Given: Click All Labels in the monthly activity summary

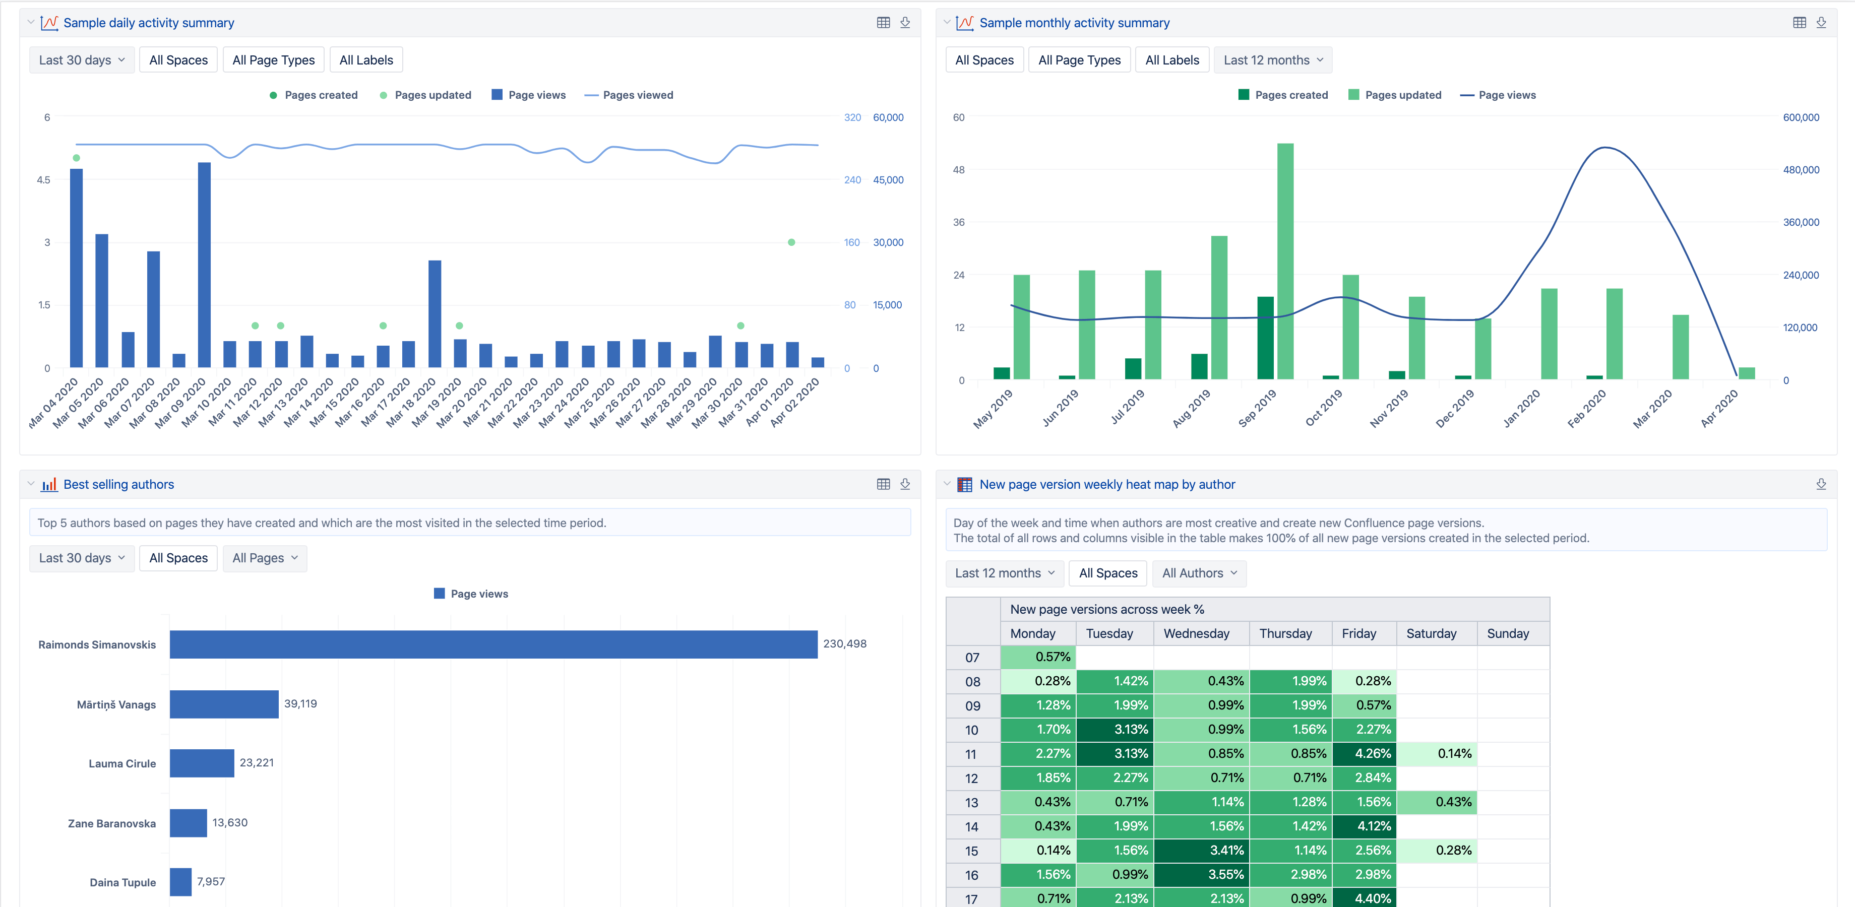Looking at the screenshot, I should click(1172, 60).
